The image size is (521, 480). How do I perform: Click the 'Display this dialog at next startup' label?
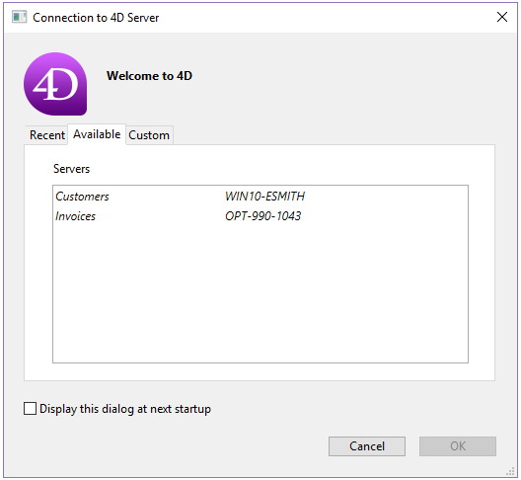125,409
